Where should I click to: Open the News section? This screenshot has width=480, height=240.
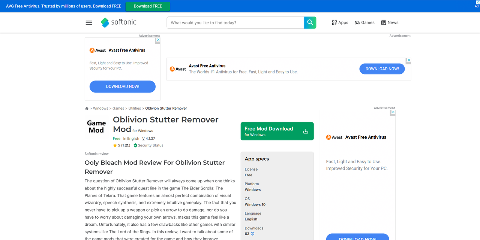390,22
